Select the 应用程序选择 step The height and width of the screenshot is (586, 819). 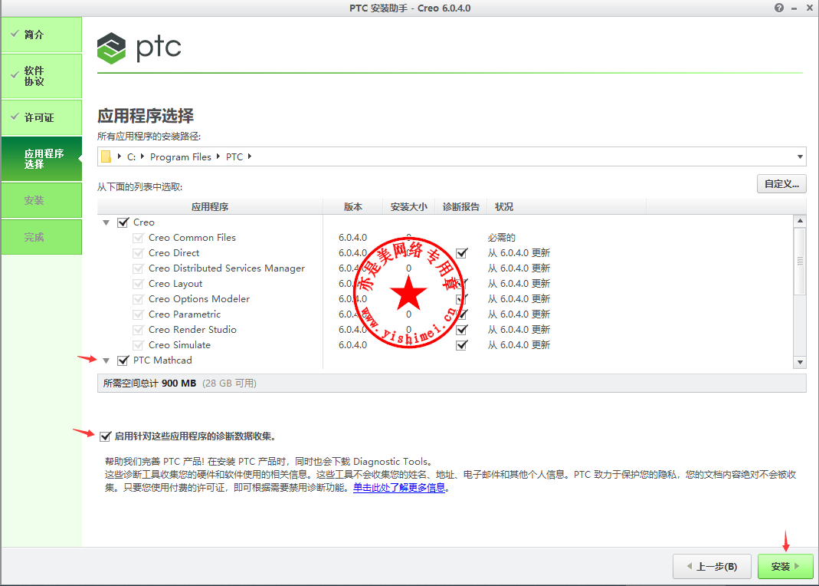(41, 159)
